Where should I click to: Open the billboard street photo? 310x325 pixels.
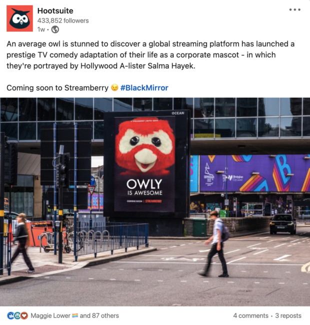(155, 202)
